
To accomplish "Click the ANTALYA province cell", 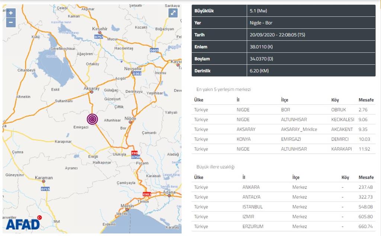I will (251, 197).
